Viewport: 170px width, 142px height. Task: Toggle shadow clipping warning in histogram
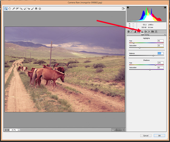pos(128,7)
